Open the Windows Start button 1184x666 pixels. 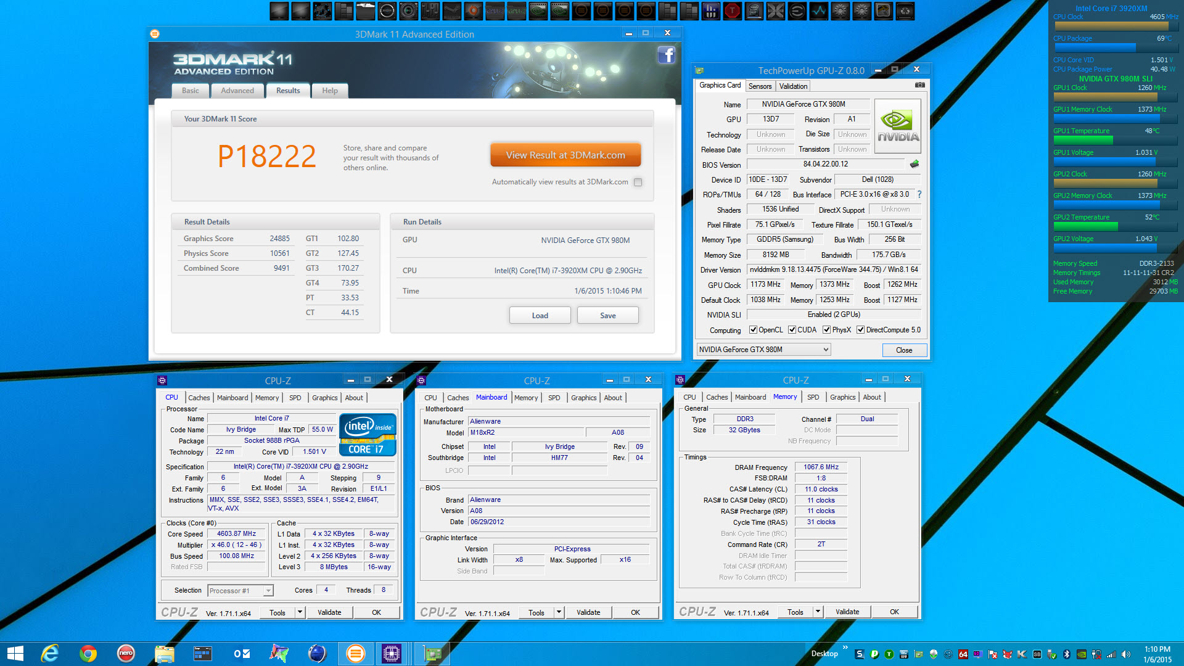tap(15, 654)
